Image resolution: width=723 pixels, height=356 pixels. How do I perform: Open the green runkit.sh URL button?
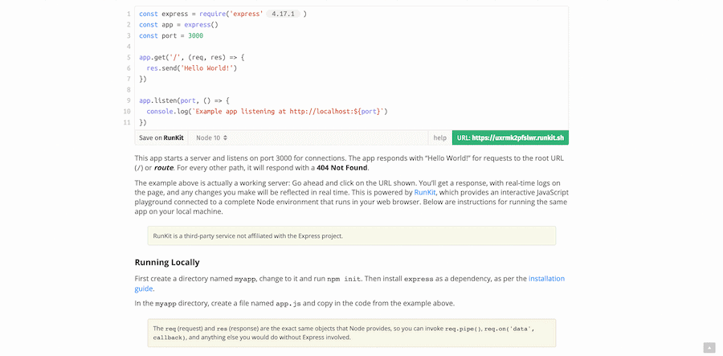(x=510, y=138)
